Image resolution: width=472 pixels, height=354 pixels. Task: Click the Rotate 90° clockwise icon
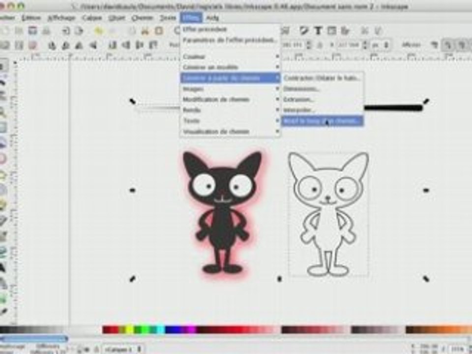(x=65, y=45)
